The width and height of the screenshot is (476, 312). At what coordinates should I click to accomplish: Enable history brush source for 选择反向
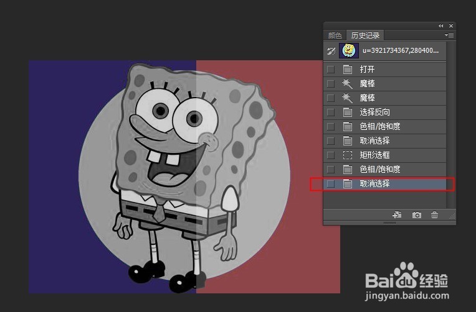331,112
